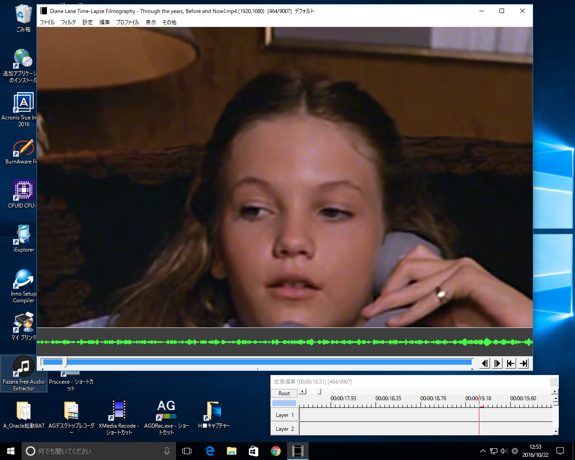The image size is (575, 460).
Task: Select Pazera Free Audio Extractor icon
Action: tap(23, 373)
